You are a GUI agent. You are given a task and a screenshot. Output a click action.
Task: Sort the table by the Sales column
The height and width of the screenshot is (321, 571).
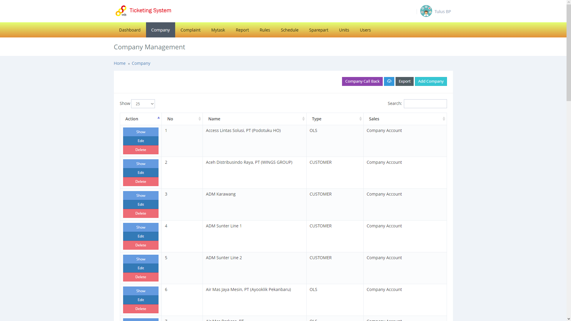pyautogui.click(x=405, y=119)
